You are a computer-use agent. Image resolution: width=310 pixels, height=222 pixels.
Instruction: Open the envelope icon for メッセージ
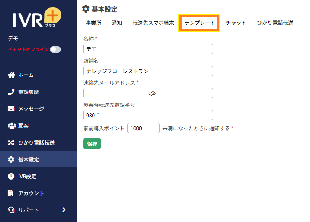[x=12, y=109]
